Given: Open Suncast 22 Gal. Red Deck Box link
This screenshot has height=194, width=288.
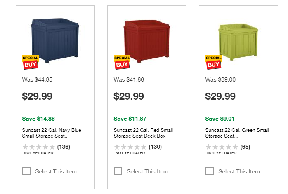Looking at the screenshot, I should click(143, 133).
